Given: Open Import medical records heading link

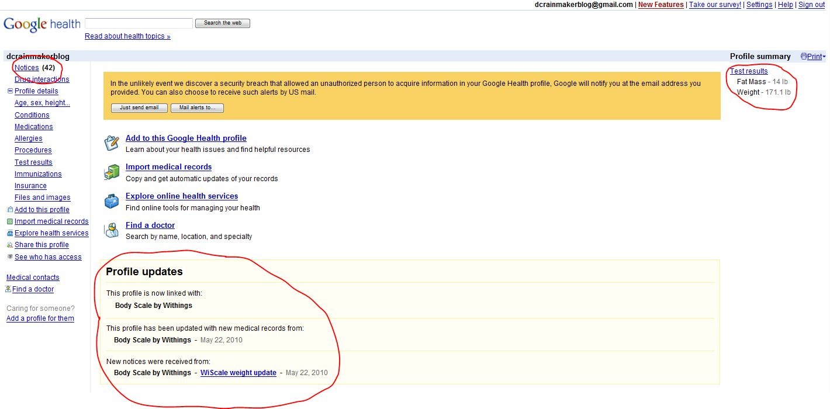Looking at the screenshot, I should (168, 167).
